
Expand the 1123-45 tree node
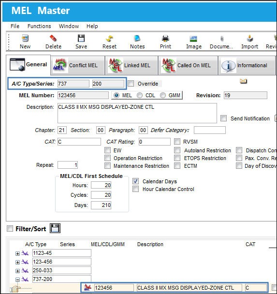tap(17, 253)
